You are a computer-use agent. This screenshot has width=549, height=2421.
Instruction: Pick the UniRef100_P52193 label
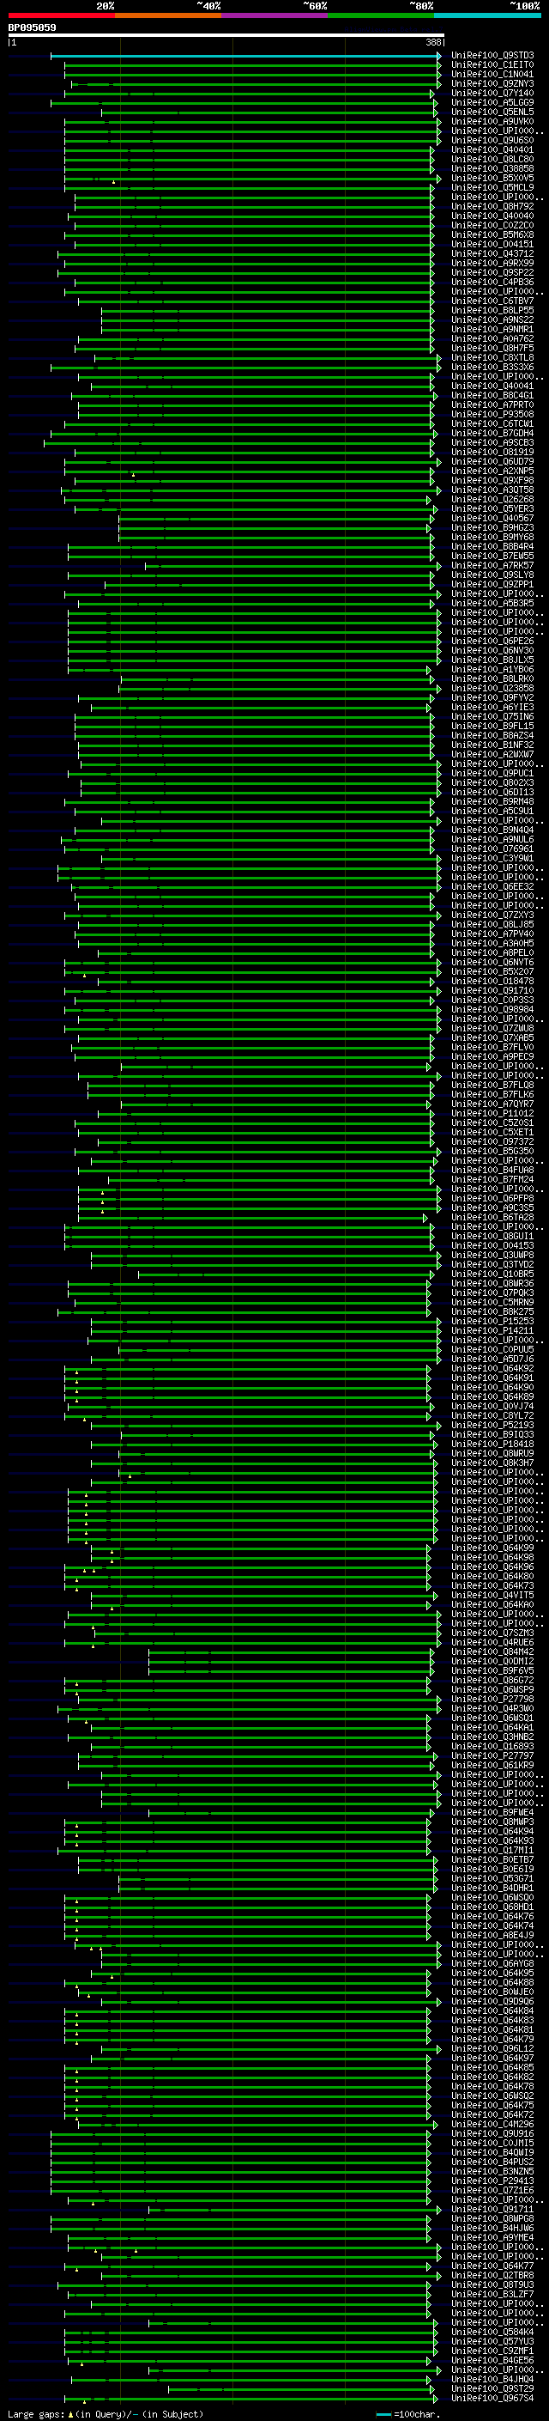point(492,1425)
